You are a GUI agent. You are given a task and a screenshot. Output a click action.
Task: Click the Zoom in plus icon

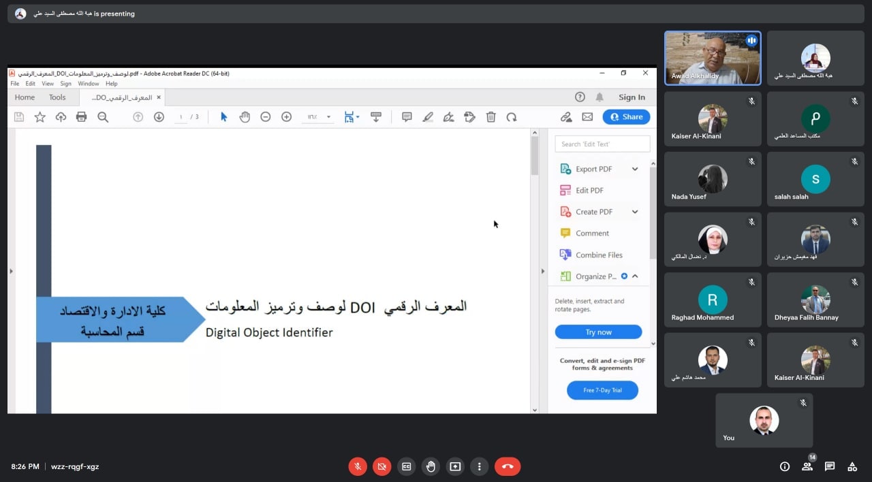[x=287, y=117]
